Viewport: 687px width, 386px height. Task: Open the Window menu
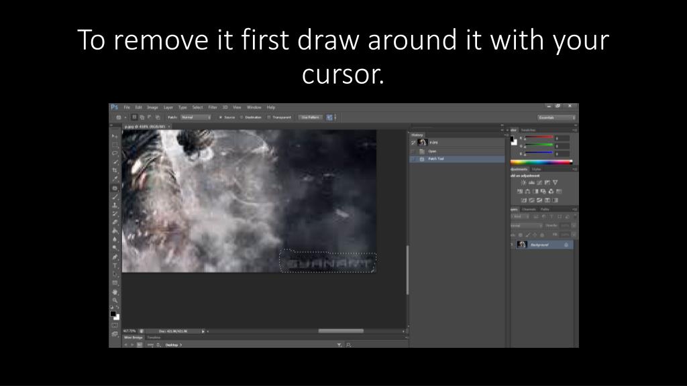tap(254, 107)
